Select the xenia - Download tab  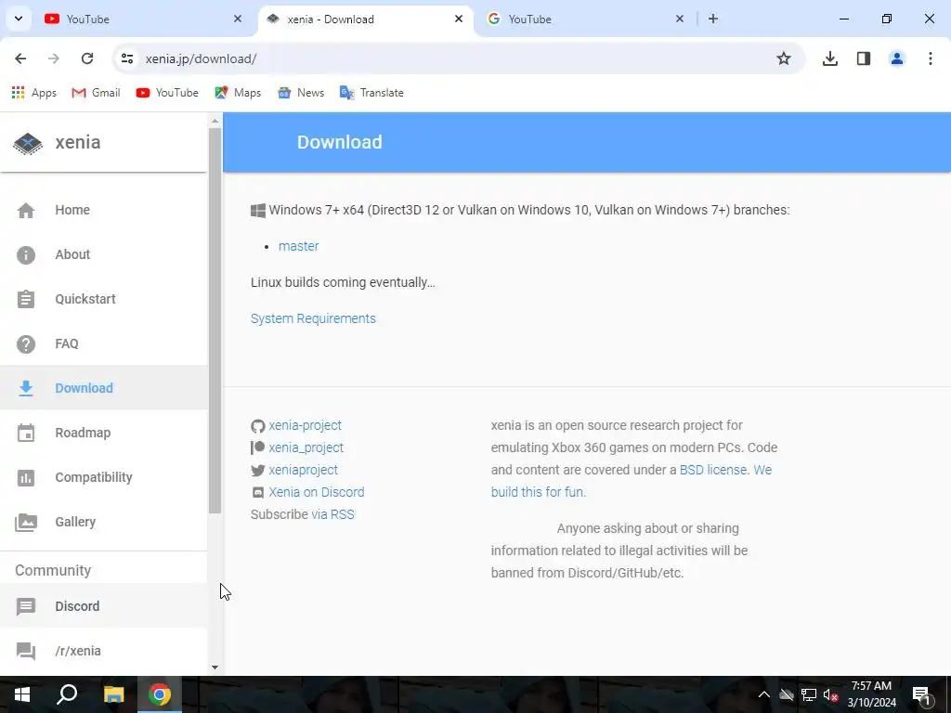pyautogui.click(x=366, y=19)
